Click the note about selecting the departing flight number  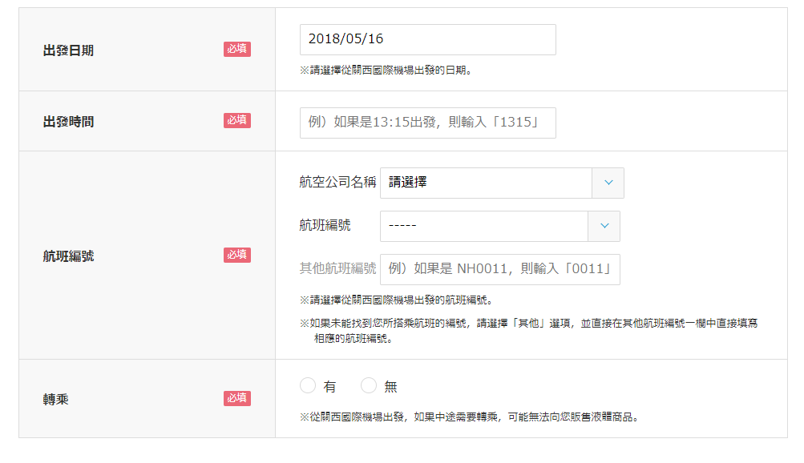tap(396, 300)
